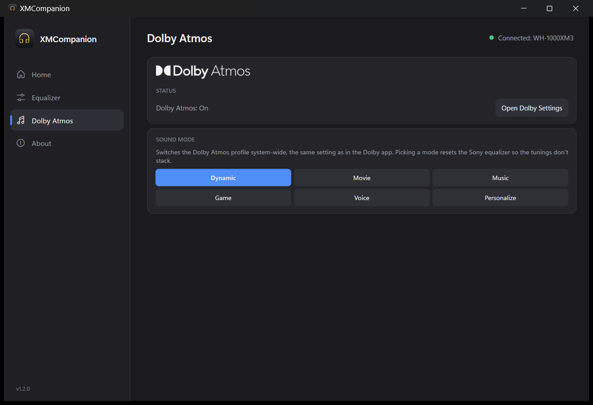Click the 'Dolby Atmos: On' status text
Viewport: 593px width, 405px height.
point(182,108)
